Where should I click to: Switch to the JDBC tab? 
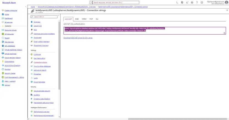(x=77, y=19)
